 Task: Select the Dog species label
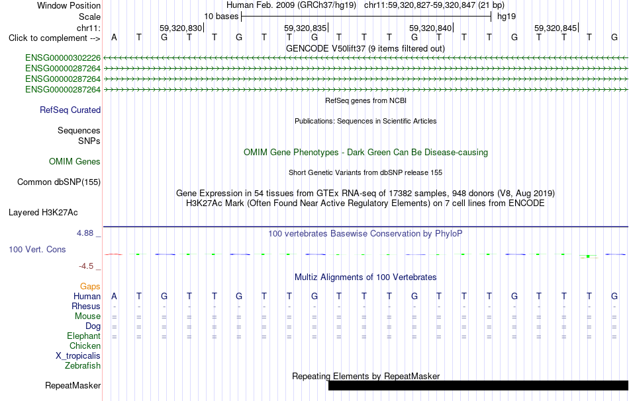tap(93, 326)
